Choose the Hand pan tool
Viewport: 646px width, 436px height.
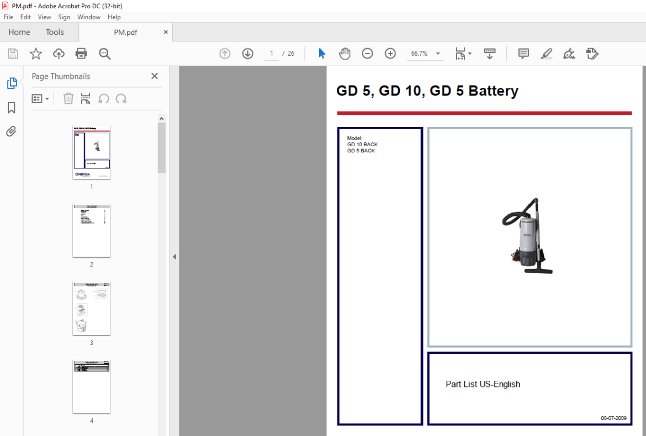click(345, 54)
